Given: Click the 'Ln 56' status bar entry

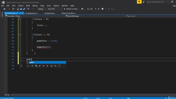Looking at the screenshot, I should click(x=85, y=98).
